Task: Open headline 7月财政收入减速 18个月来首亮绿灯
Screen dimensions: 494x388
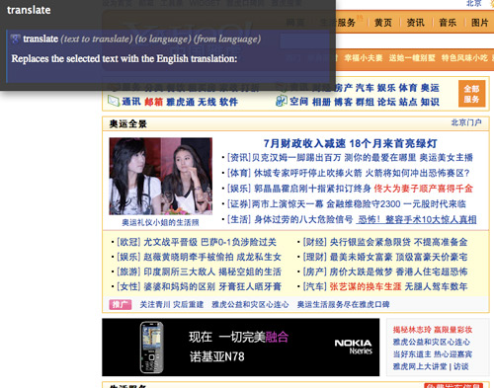Action: point(350,143)
